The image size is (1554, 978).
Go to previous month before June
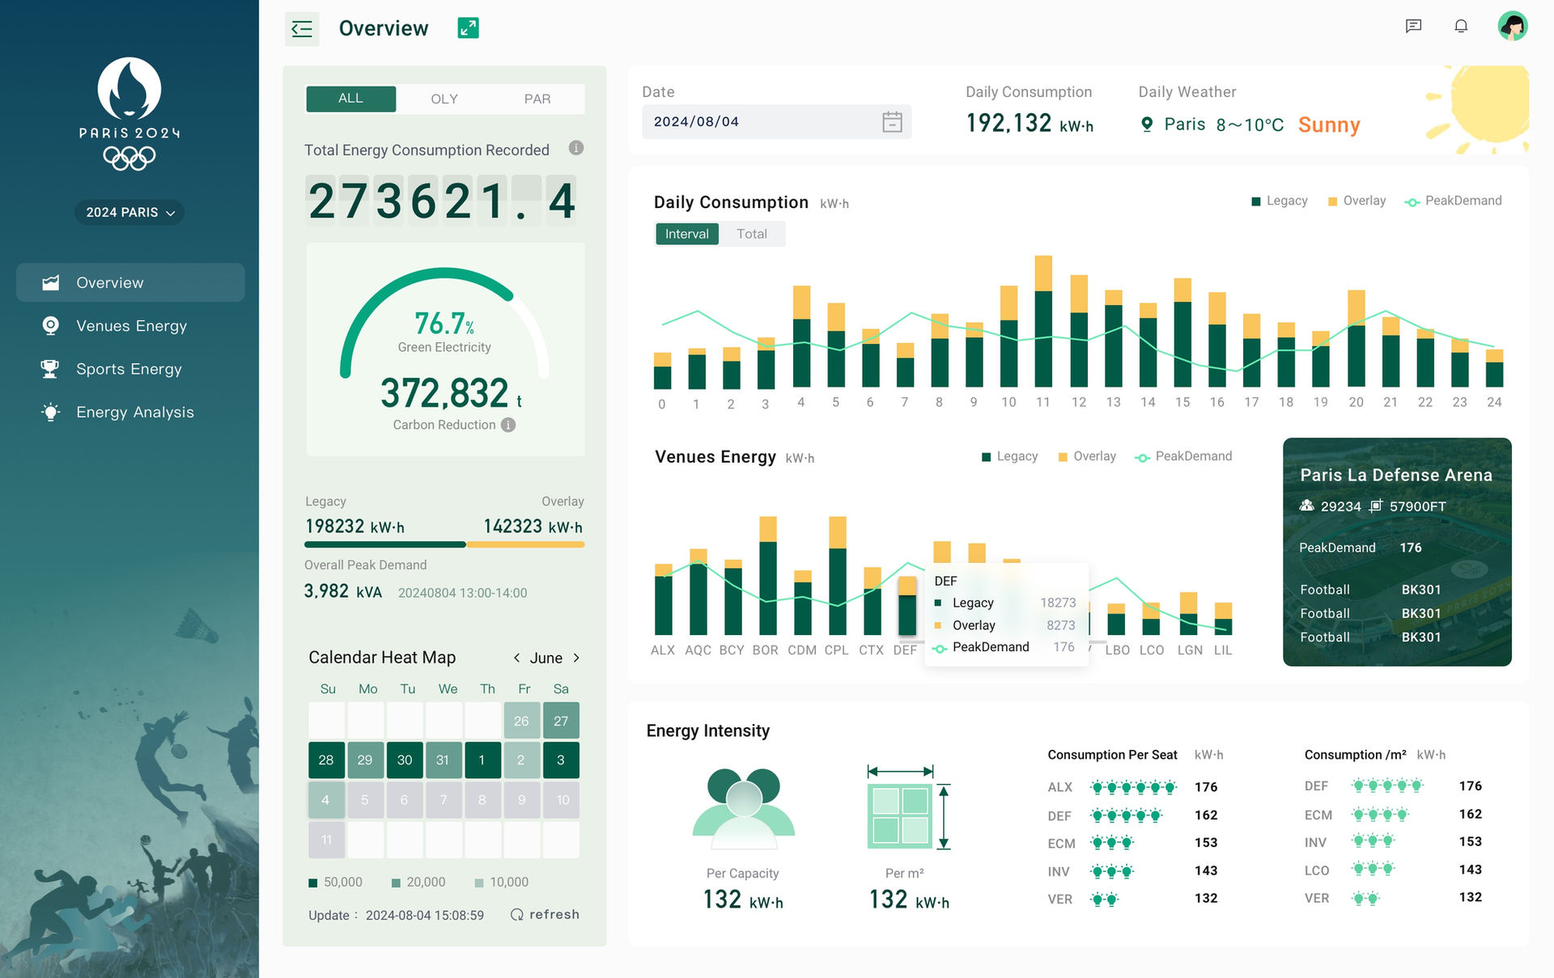516,658
